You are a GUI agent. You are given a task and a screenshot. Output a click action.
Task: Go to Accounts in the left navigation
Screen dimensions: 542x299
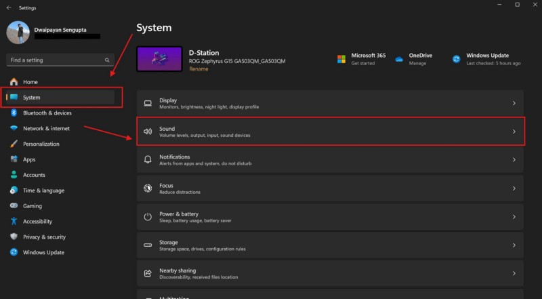34,175
